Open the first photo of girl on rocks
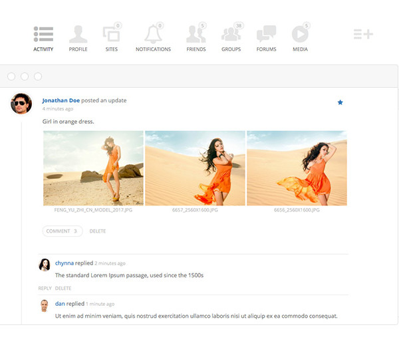This screenshot has height=353, width=399. tap(93, 168)
